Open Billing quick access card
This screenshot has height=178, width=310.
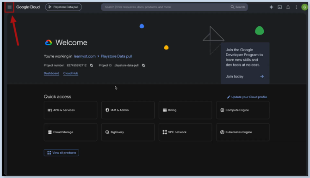[x=185, y=110]
